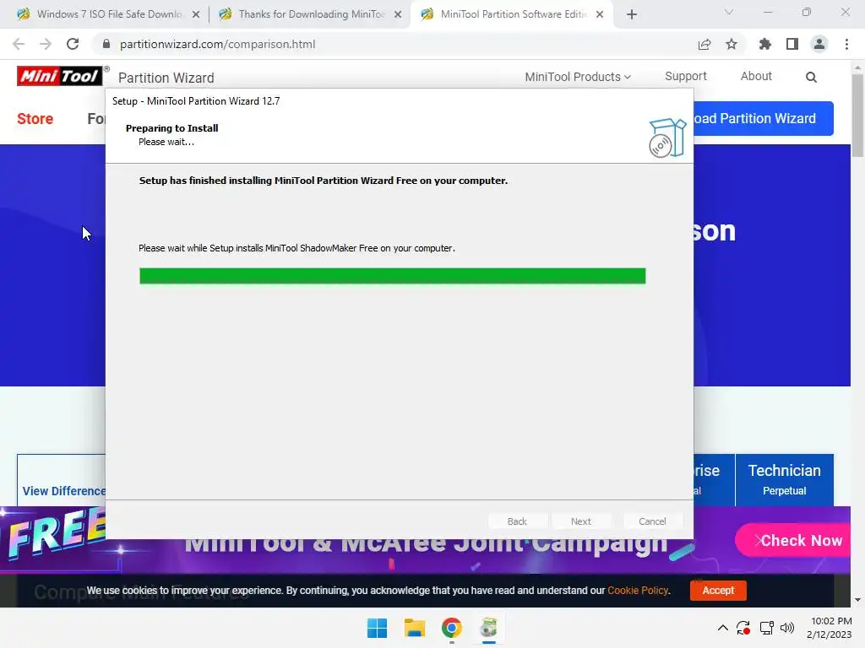The width and height of the screenshot is (865, 648).
Task: Bookmark this page with the star icon
Action: point(732,44)
